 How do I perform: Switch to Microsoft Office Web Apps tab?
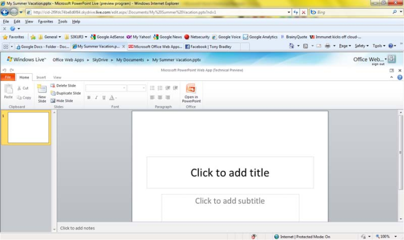tap(155, 47)
